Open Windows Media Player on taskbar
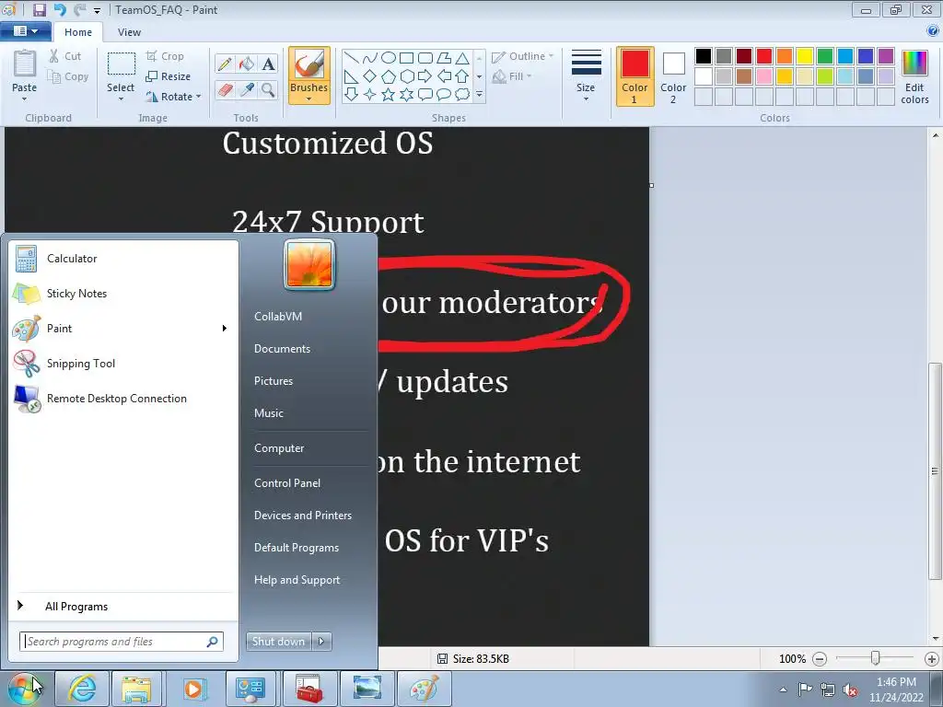The image size is (943, 707). [193, 689]
